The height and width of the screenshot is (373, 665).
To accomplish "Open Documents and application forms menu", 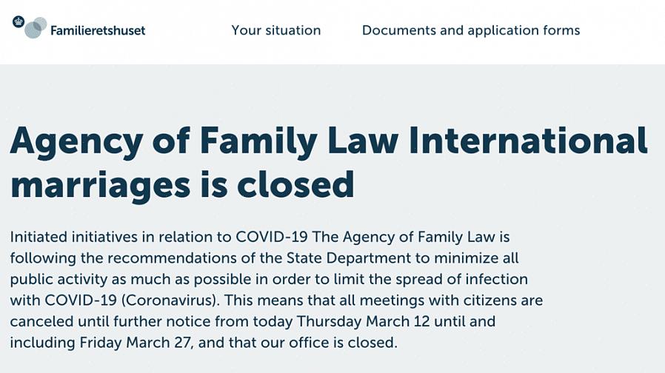I will click(x=470, y=30).
